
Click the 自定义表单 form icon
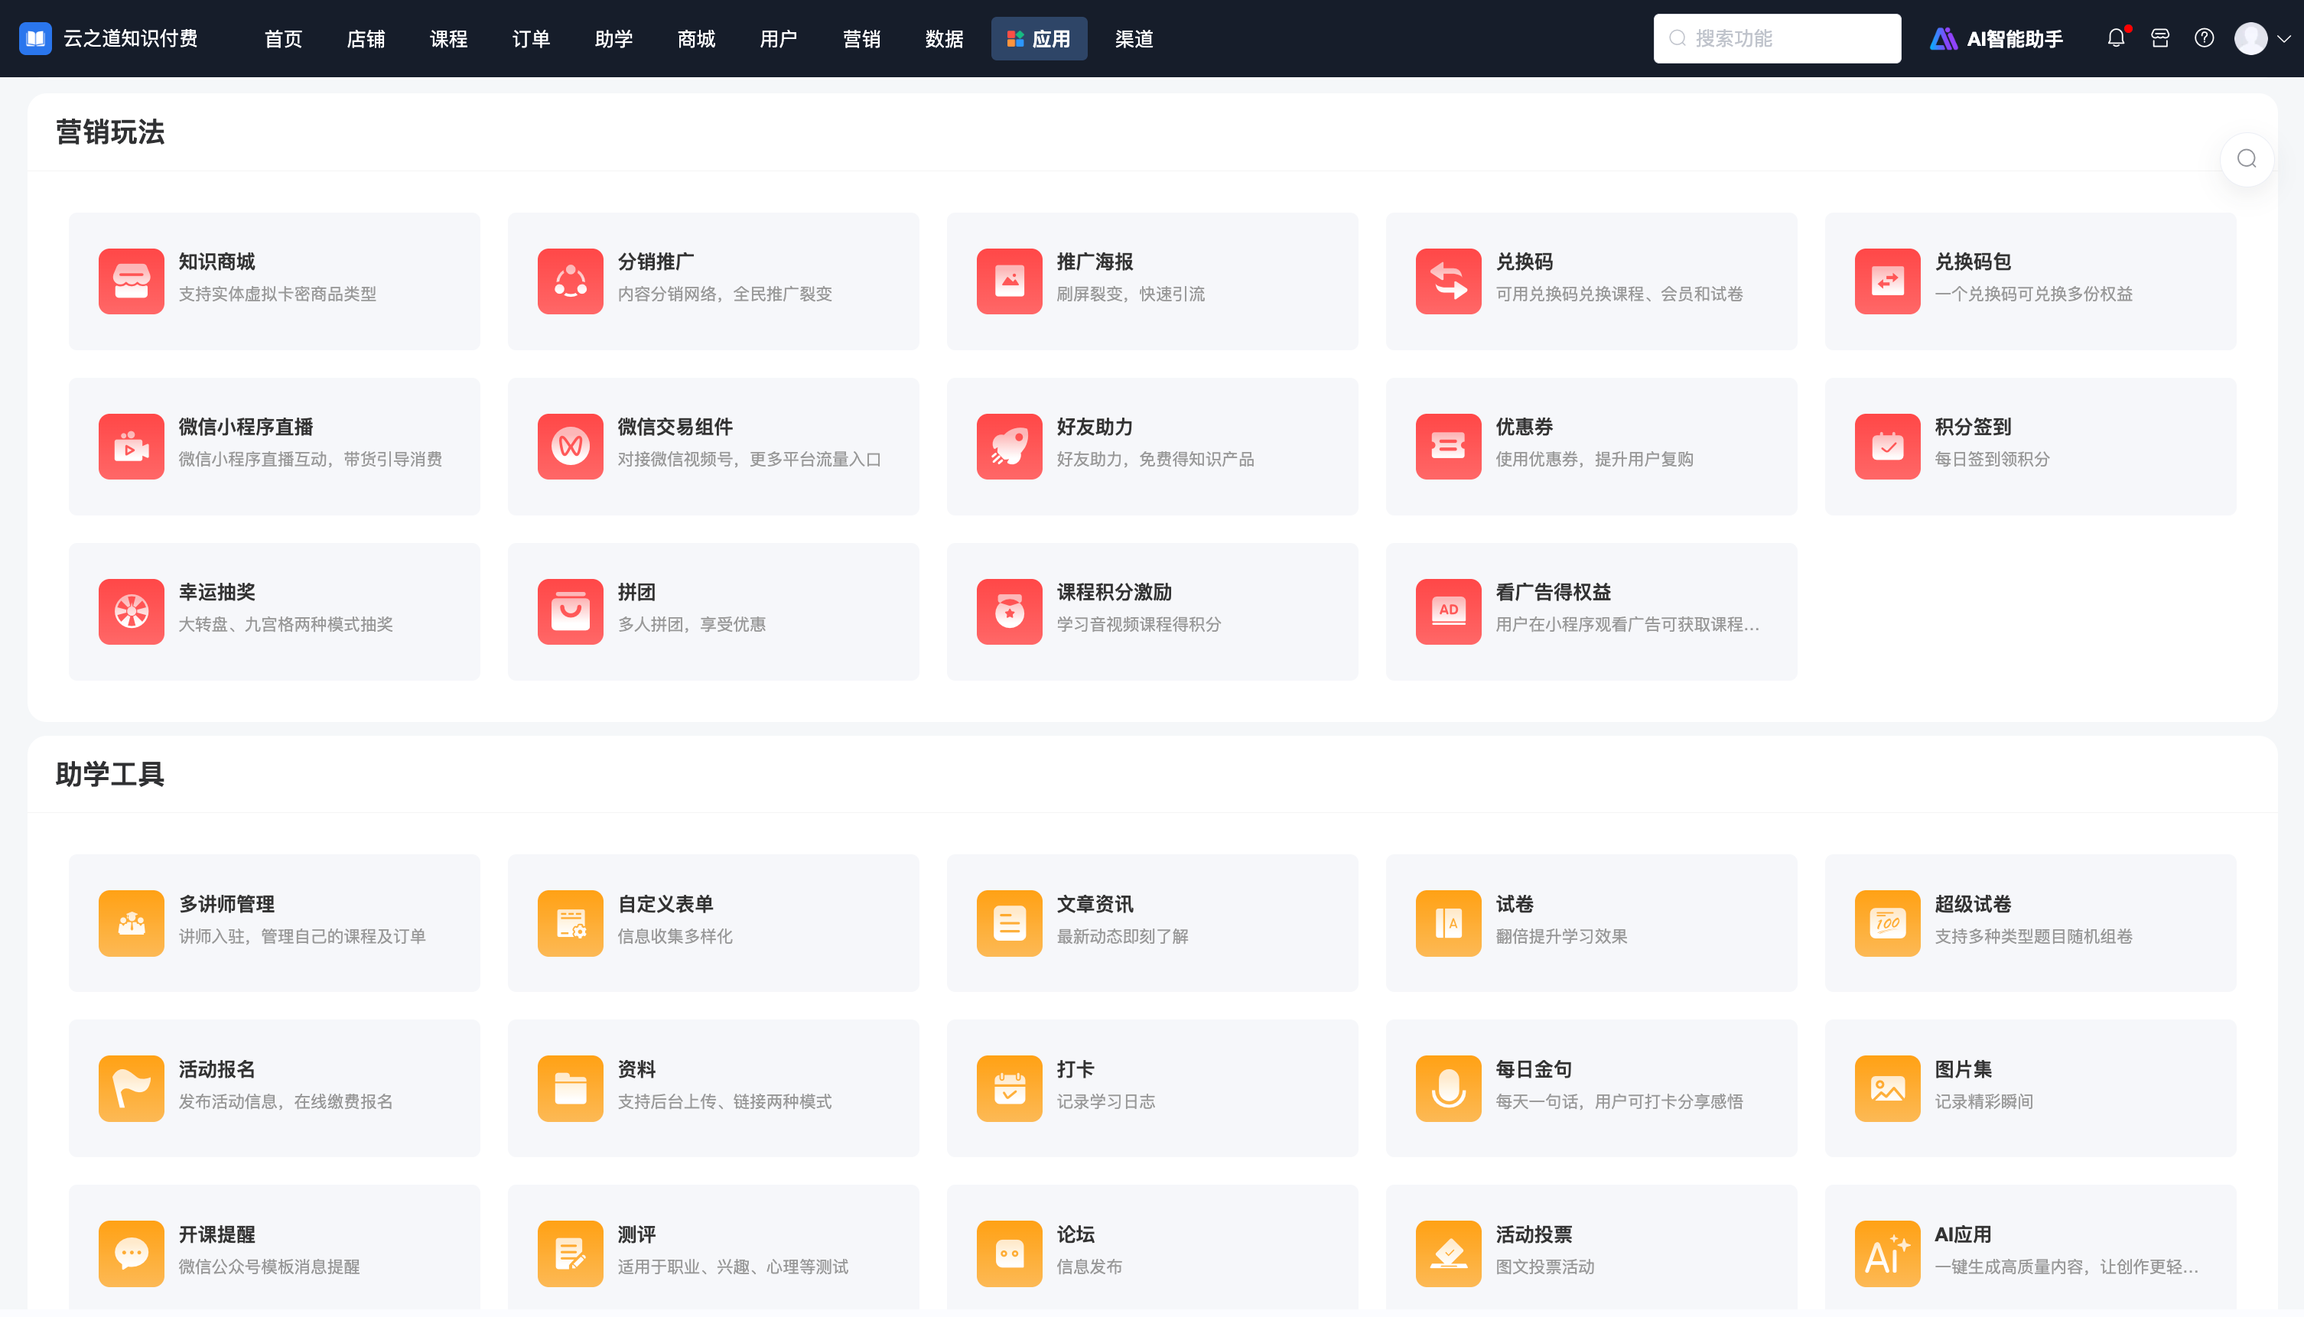(570, 924)
